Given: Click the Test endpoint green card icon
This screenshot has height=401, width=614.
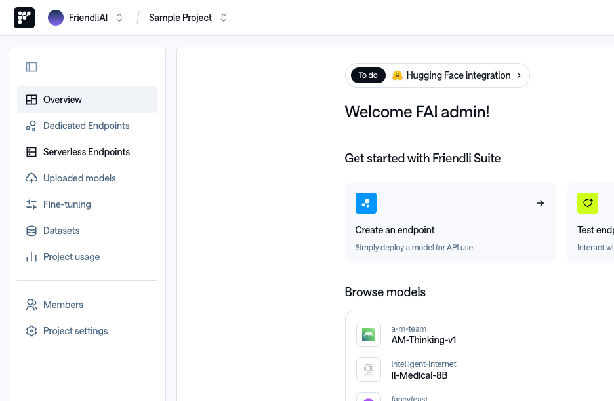Looking at the screenshot, I should click(587, 203).
